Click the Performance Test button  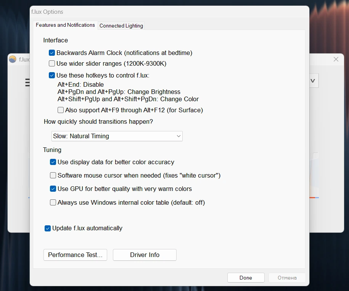pyautogui.click(x=75, y=255)
